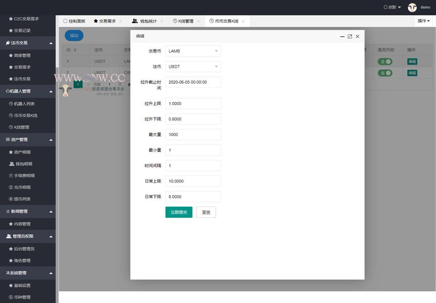Maximize the 编辑 dialog window
The image size is (436, 303).
coord(350,36)
